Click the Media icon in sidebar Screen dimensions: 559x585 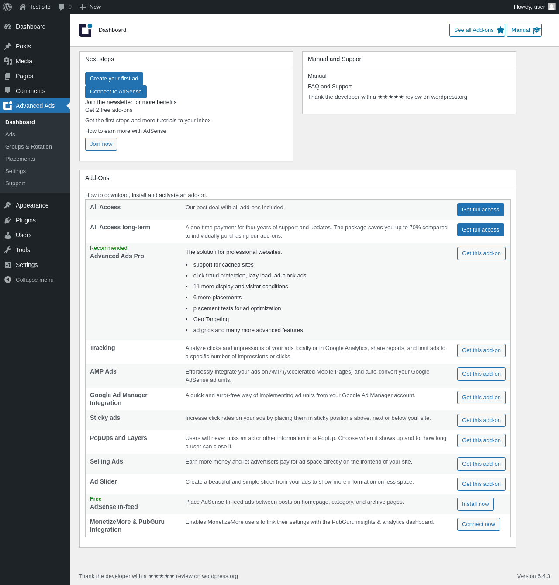(x=8, y=61)
